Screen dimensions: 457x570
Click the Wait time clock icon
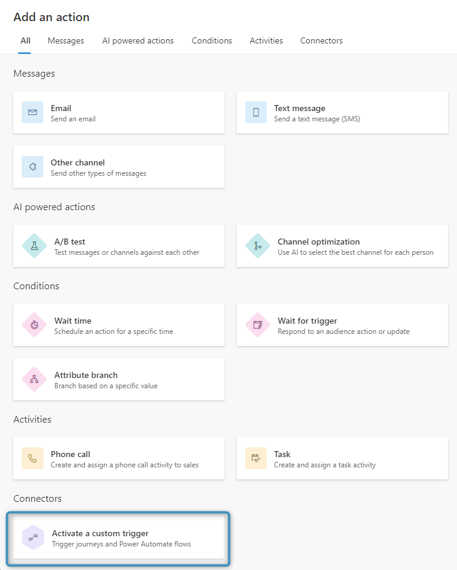point(34,325)
